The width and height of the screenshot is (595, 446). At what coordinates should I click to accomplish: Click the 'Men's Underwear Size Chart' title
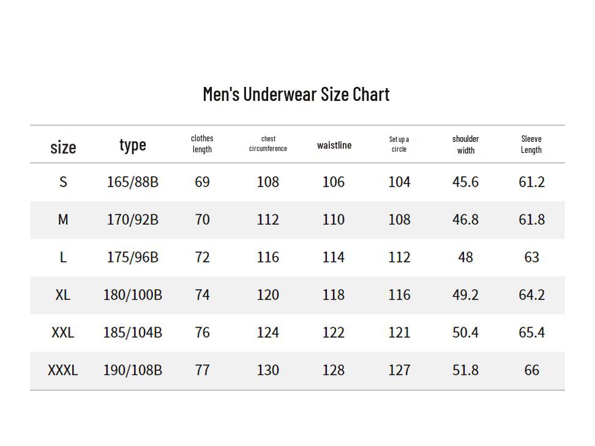tap(296, 94)
